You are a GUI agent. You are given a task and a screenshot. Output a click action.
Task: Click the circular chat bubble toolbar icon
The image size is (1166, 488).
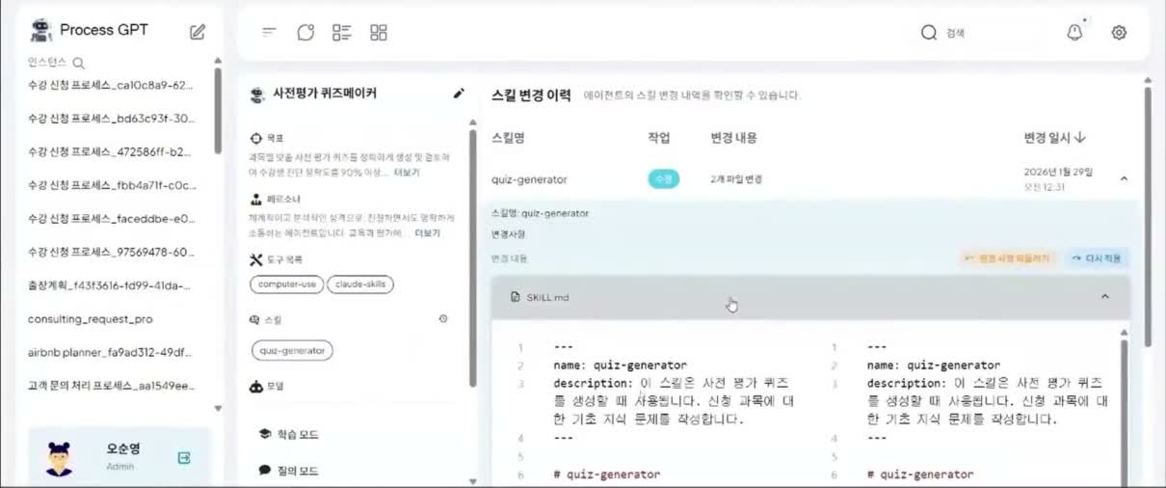(x=305, y=33)
